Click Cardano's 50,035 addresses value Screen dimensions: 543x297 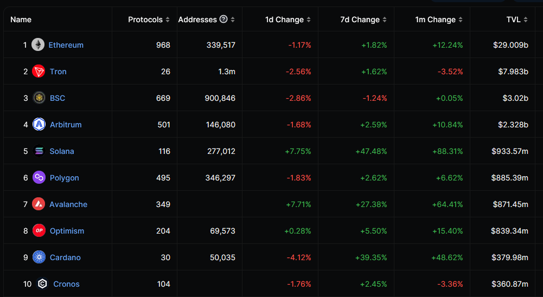click(222, 257)
